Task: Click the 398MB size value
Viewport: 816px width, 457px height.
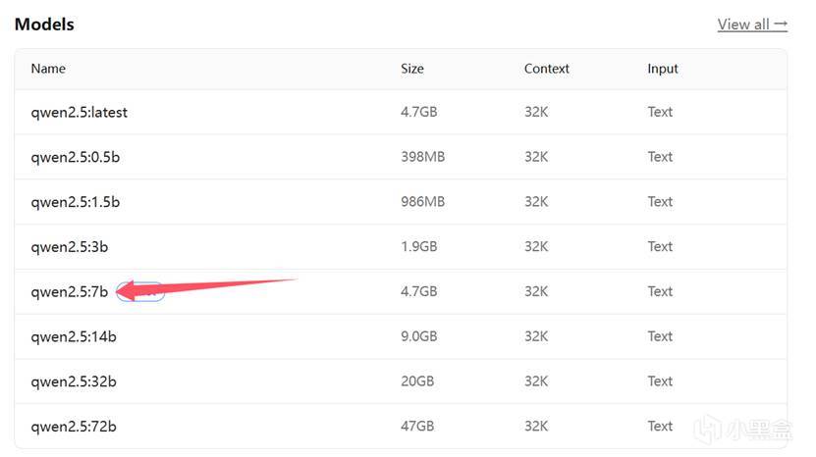Action: coord(422,157)
